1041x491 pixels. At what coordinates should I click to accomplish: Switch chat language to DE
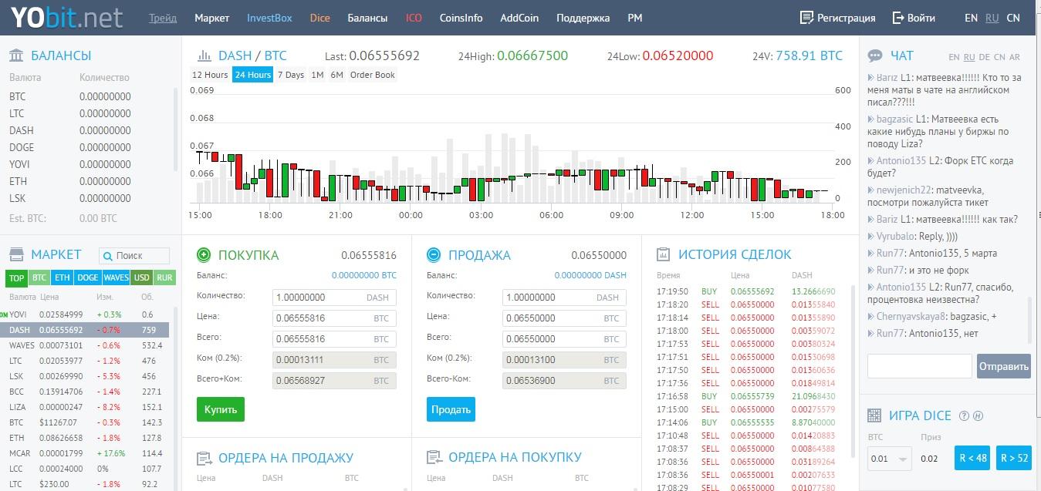985,57
